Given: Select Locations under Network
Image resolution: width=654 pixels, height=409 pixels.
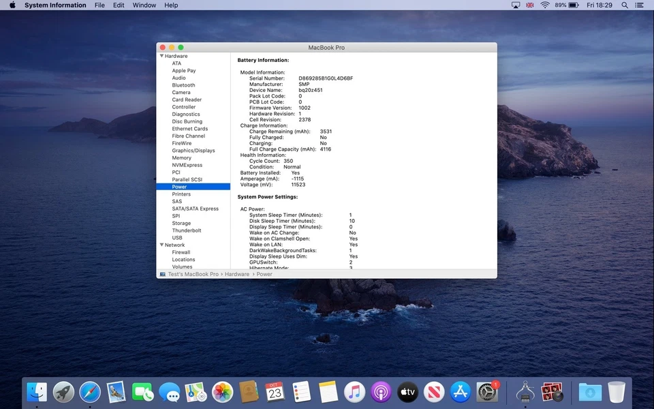Looking at the screenshot, I should (x=183, y=259).
